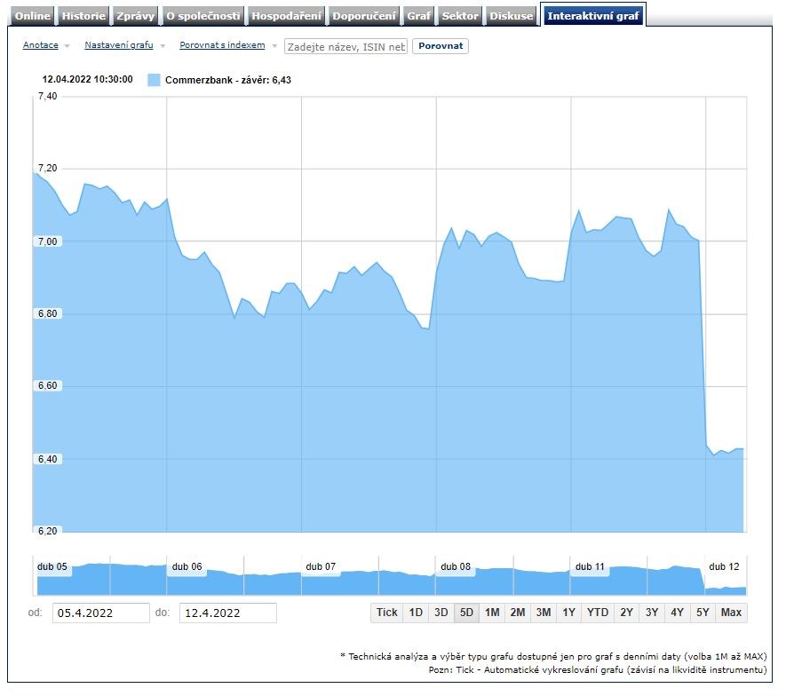Go to the Hospodaření tab
Image resolution: width=786 pixels, height=696 pixels.
point(287,16)
